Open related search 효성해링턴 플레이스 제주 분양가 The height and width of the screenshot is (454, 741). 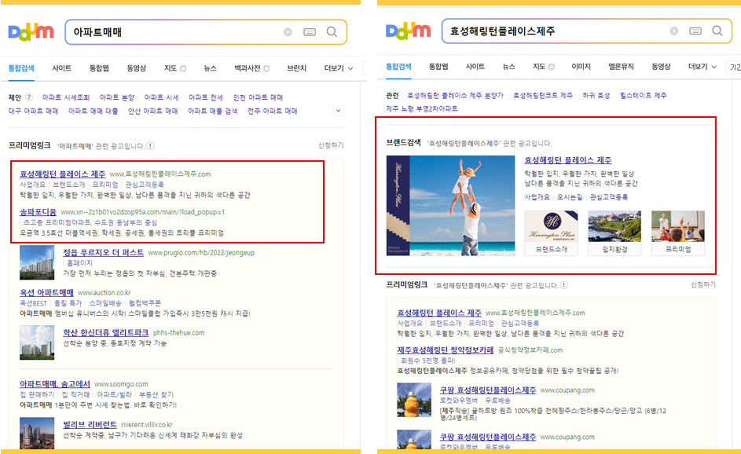coord(456,95)
